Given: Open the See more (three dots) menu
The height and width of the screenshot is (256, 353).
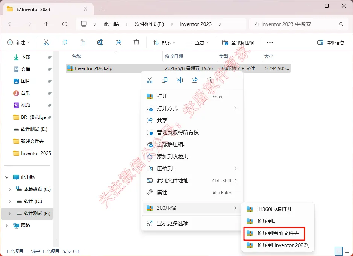Looking at the screenshot, I should pyautogui.click(x=270, y=42).
